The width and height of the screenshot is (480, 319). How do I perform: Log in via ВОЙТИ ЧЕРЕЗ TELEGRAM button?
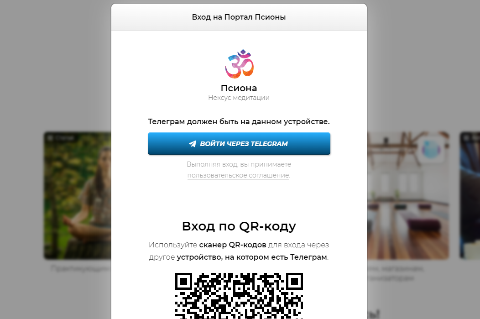point(239,144)
